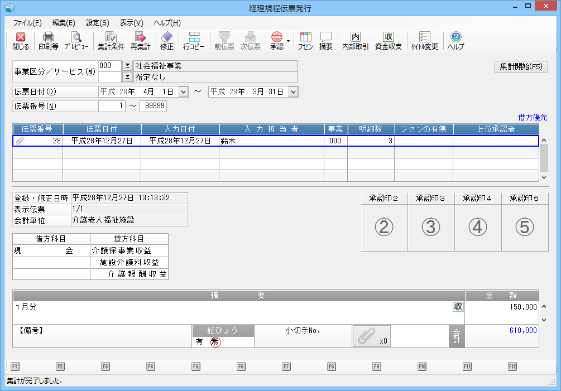The height and width of the screenshot is (391, 561).
Task: Open the プレビュー preview tool
Action: click(x=76, y=41)
